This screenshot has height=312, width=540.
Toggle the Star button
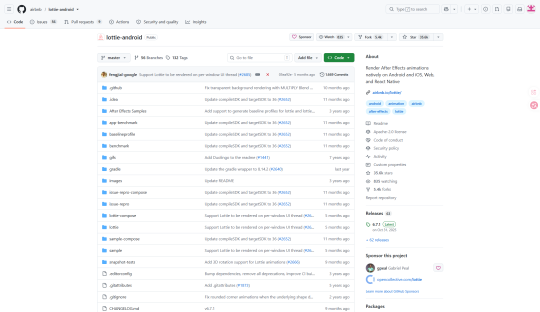pyautogui.click(x=416, y=37)
